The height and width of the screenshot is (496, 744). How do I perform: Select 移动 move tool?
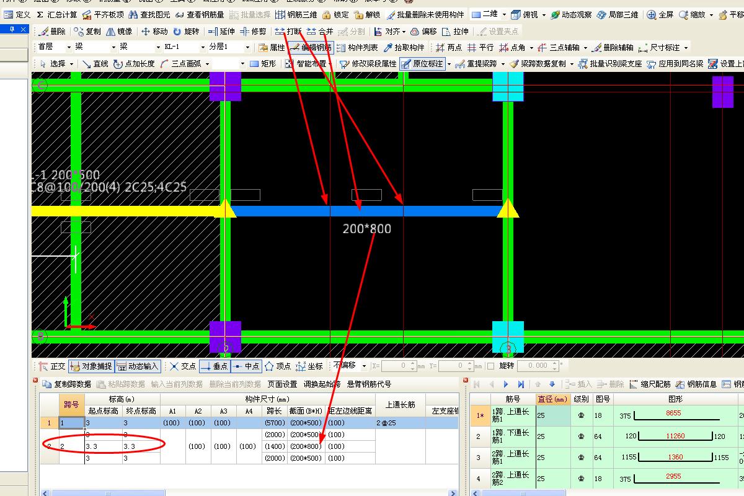tap(154, 31)
